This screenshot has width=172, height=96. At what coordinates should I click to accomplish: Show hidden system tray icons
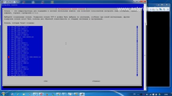click(138, 94)
